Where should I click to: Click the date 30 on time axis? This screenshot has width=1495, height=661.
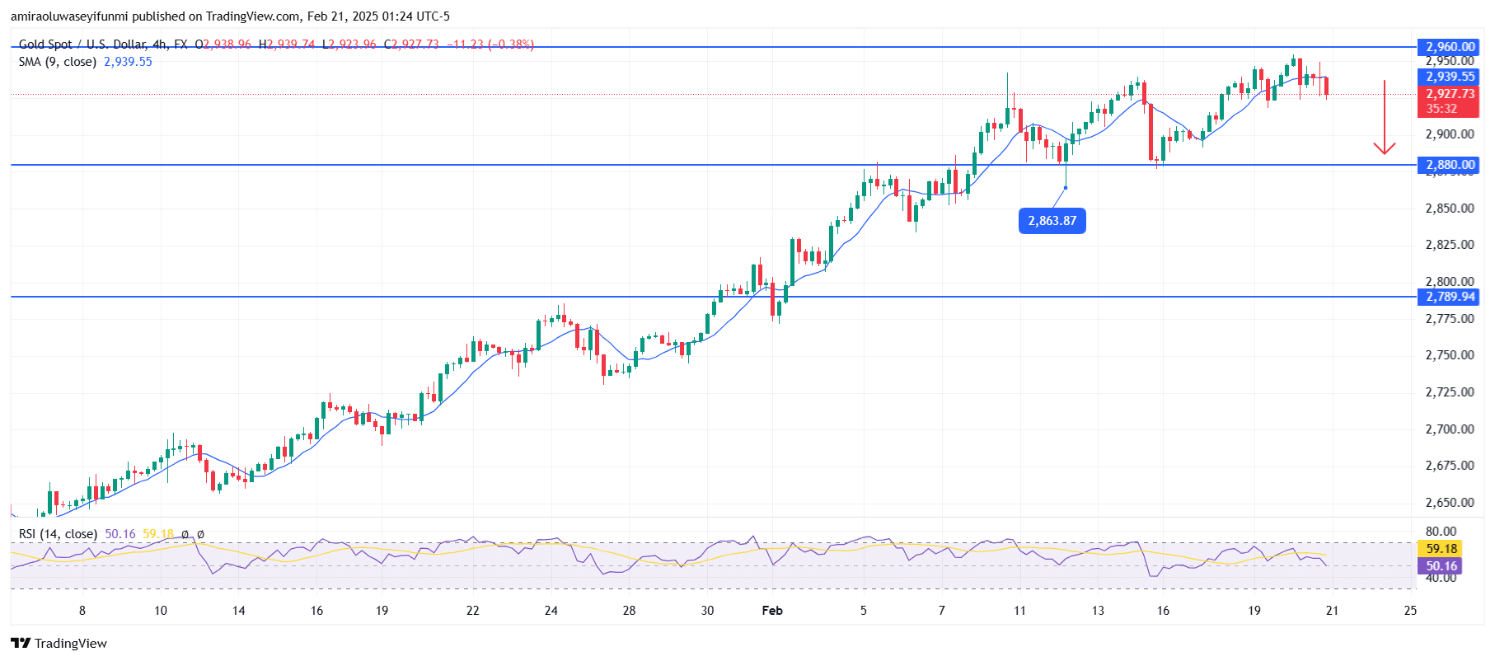707,611
